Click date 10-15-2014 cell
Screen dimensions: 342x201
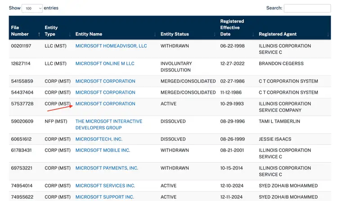(x=231, y=168)
